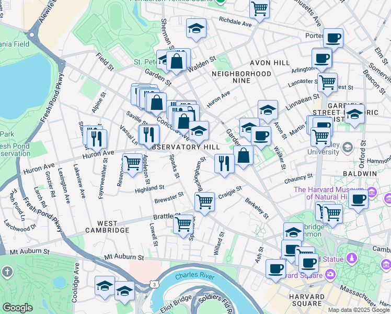Image resolution: width=391 pixels, height=314 pixels.
Task: Open the cafe marker at Porter
Action: tap(333, 39)
